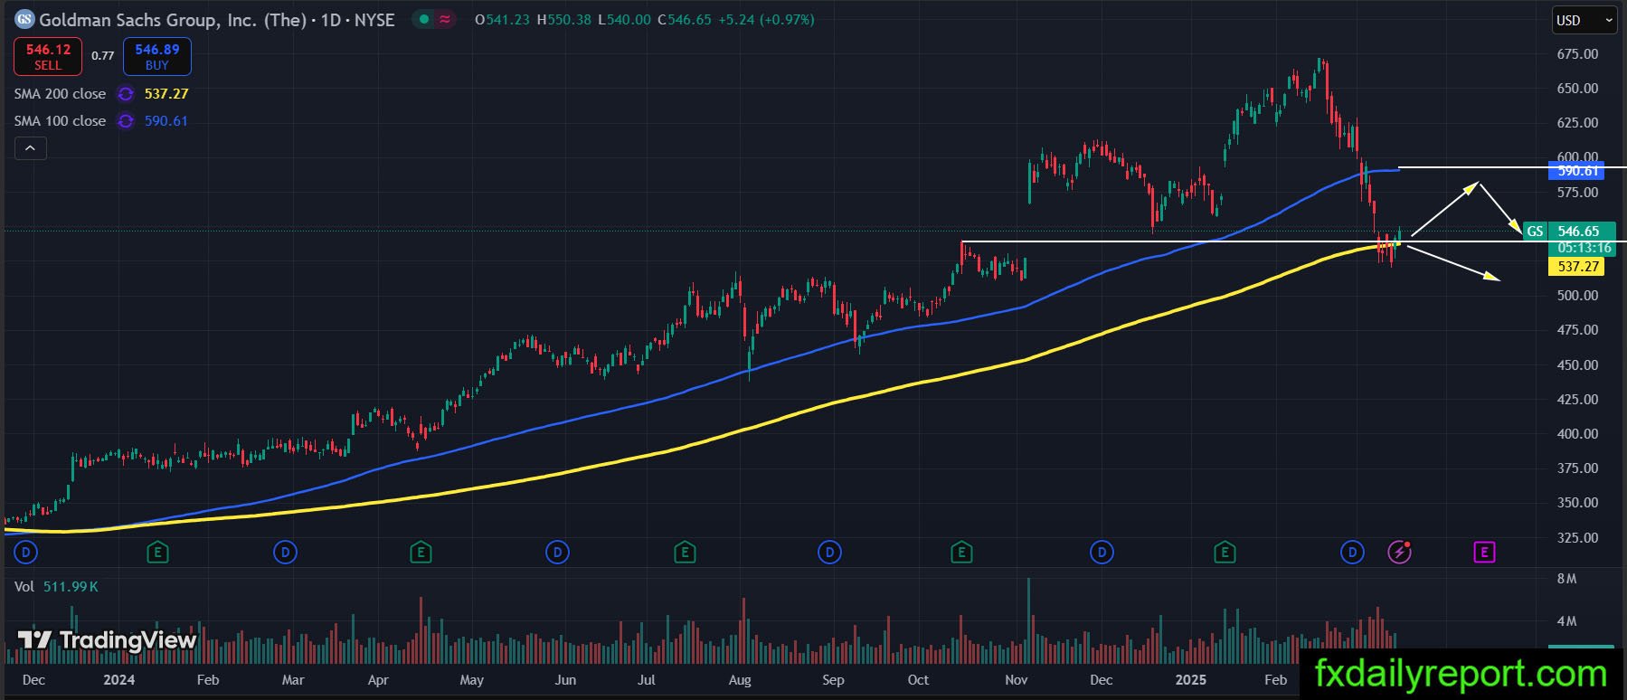Click the TradingView logo
The height and width of the screenshot is (700, 1627).
(x=107, y=640)
